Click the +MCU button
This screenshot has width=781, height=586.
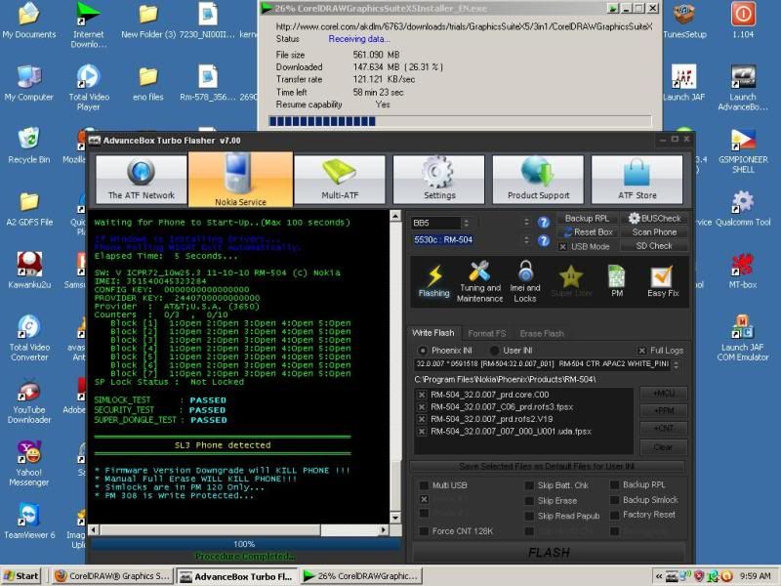coord(664,394)
